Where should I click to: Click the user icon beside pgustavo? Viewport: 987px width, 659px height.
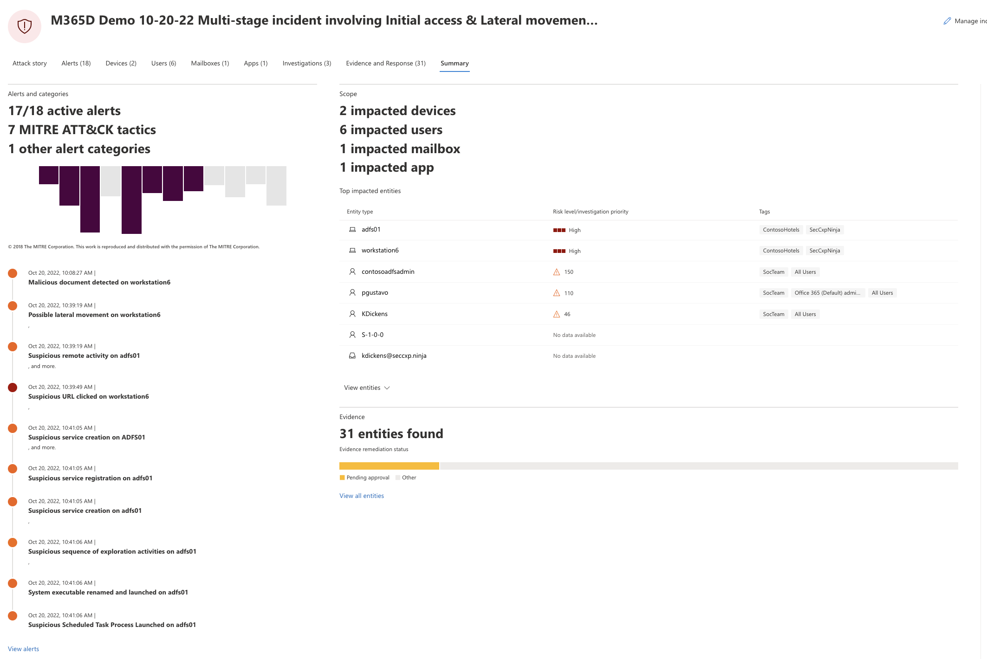coord(352,292)
